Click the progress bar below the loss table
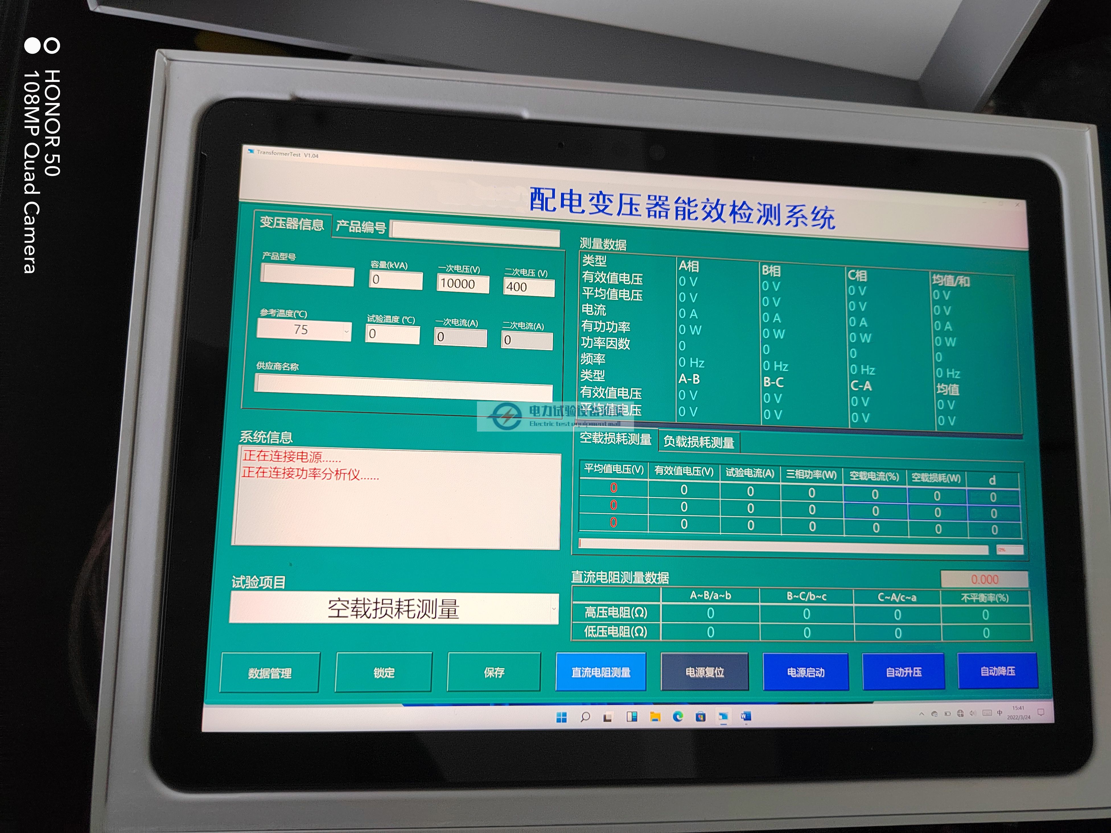The width and height of the screenshot is (1111, 833). pos(783,546)
